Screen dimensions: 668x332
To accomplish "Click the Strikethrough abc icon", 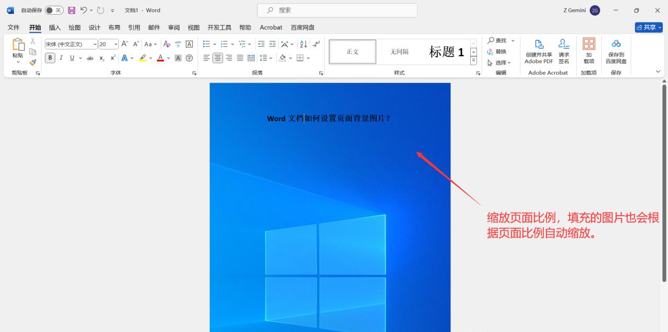I will [90, 58].
